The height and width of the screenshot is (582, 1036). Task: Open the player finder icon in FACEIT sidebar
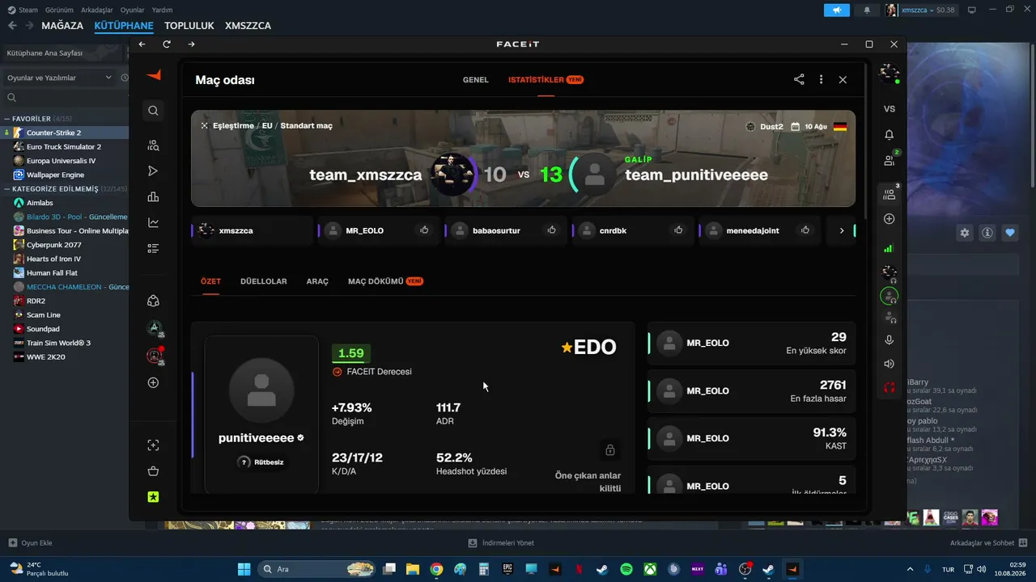click(x=153, y=145)
